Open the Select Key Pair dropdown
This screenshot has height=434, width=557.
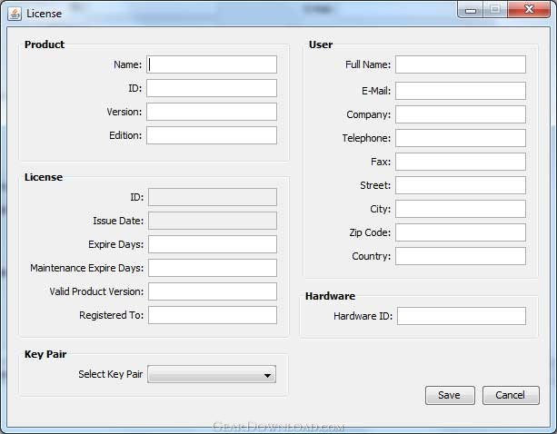click(x=212, y=375)
